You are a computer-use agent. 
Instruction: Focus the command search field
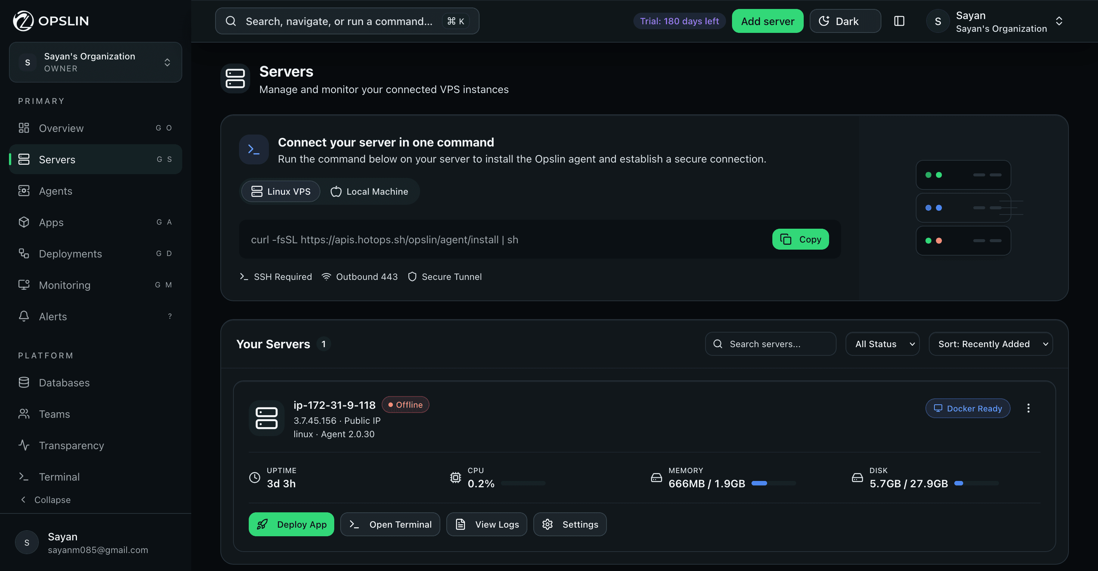tap(347, 21)
